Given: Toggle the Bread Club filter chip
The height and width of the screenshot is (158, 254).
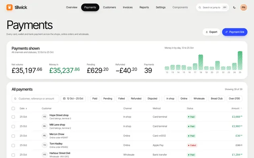Looking at the screenshot, I should (x=217, y=98).
